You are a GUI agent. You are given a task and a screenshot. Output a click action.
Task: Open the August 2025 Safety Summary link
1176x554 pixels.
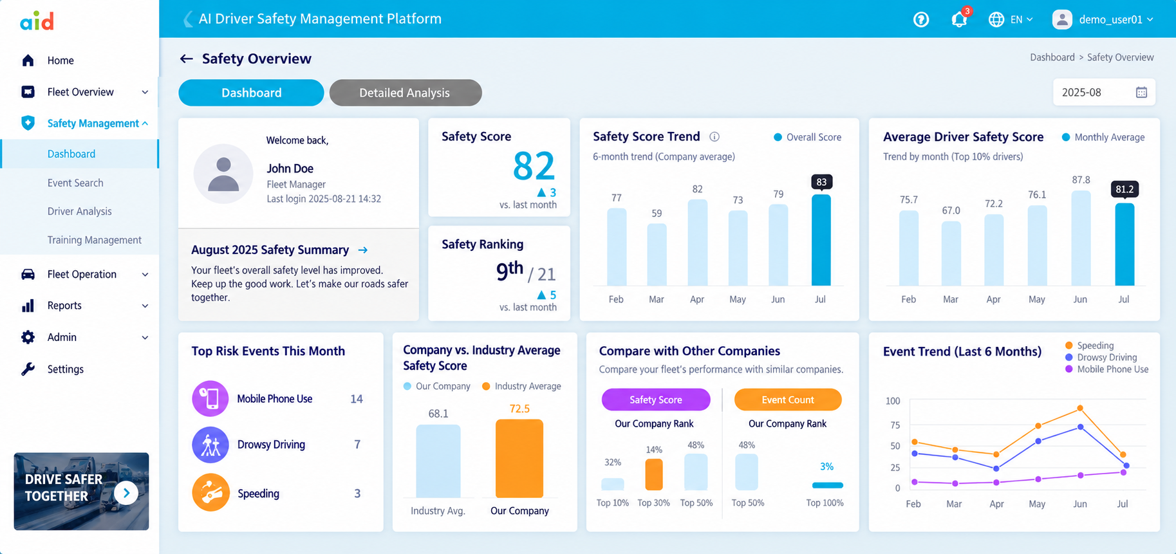[x=279, y=250]
